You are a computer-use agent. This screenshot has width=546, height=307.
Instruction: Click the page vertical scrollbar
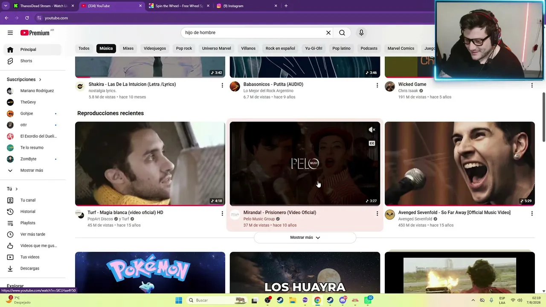pos(543,117)
